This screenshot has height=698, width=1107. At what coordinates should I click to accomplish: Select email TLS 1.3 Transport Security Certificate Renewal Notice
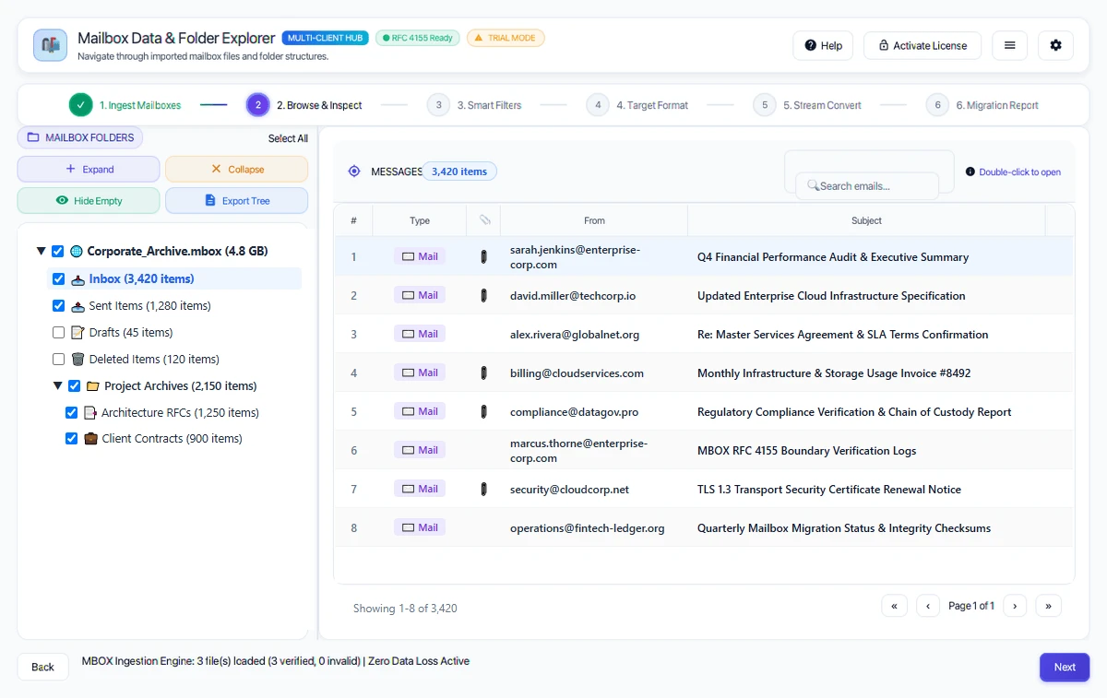[829, 490]
